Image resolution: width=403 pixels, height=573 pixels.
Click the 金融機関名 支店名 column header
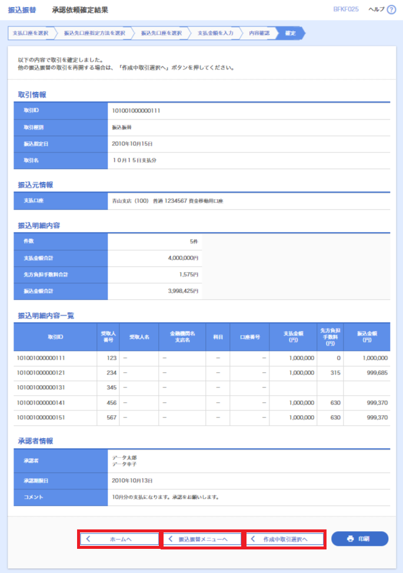pyautogui.click(x=182, y=337)
